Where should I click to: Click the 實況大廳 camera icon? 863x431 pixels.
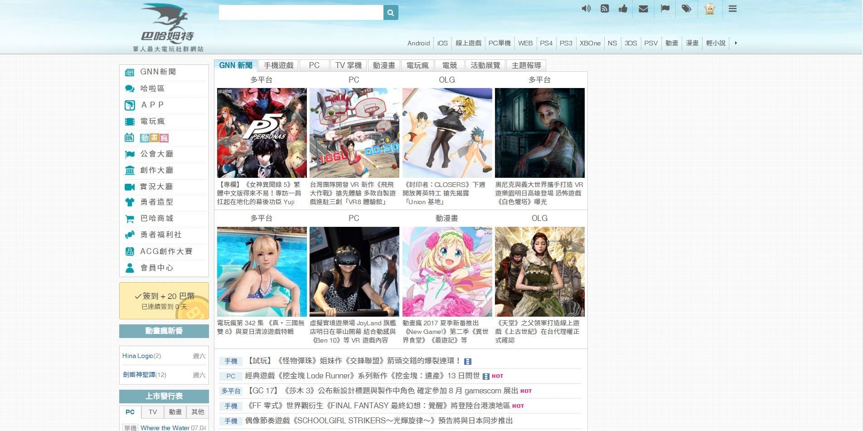tap(130, 186)
